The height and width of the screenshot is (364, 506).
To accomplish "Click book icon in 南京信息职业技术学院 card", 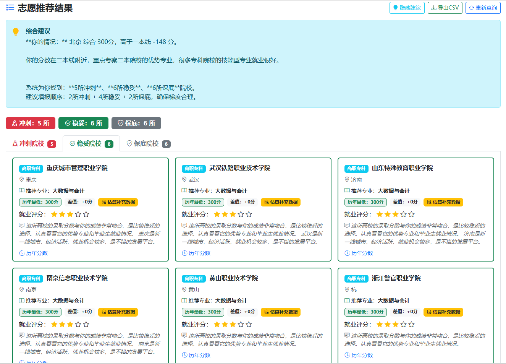I will (22, 301).
